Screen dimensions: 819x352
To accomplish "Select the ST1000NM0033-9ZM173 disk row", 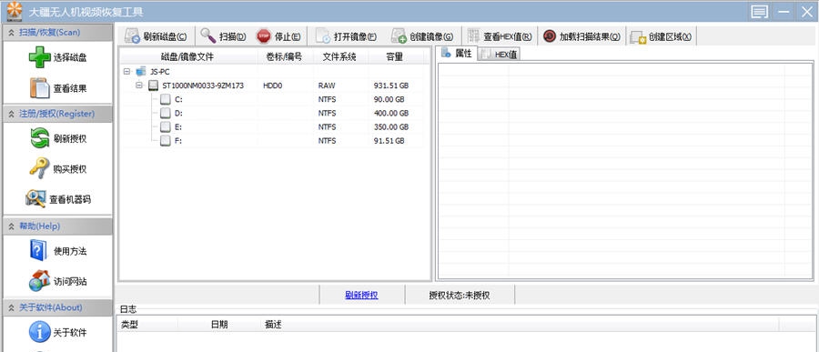I will pos(271,85).
